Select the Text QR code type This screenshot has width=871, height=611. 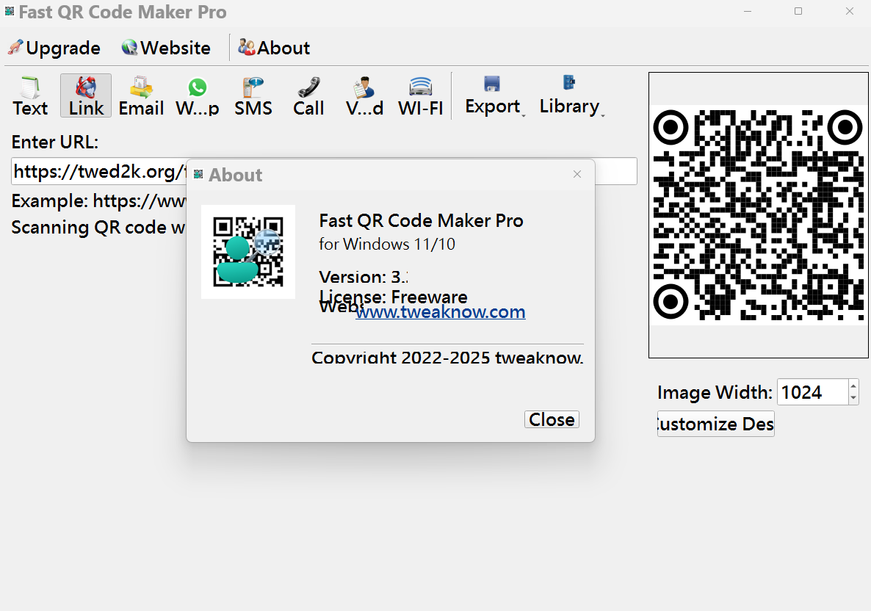[30, 95]
